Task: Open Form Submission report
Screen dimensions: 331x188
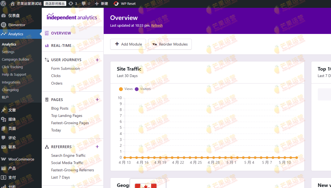Action: (65, 68)
